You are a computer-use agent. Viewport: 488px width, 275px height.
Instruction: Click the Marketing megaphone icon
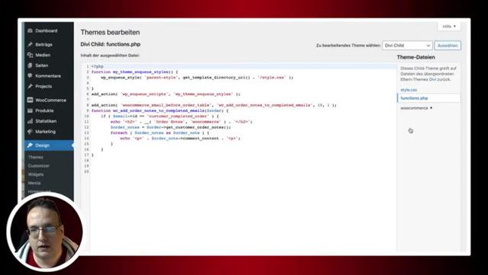(30, 132)
